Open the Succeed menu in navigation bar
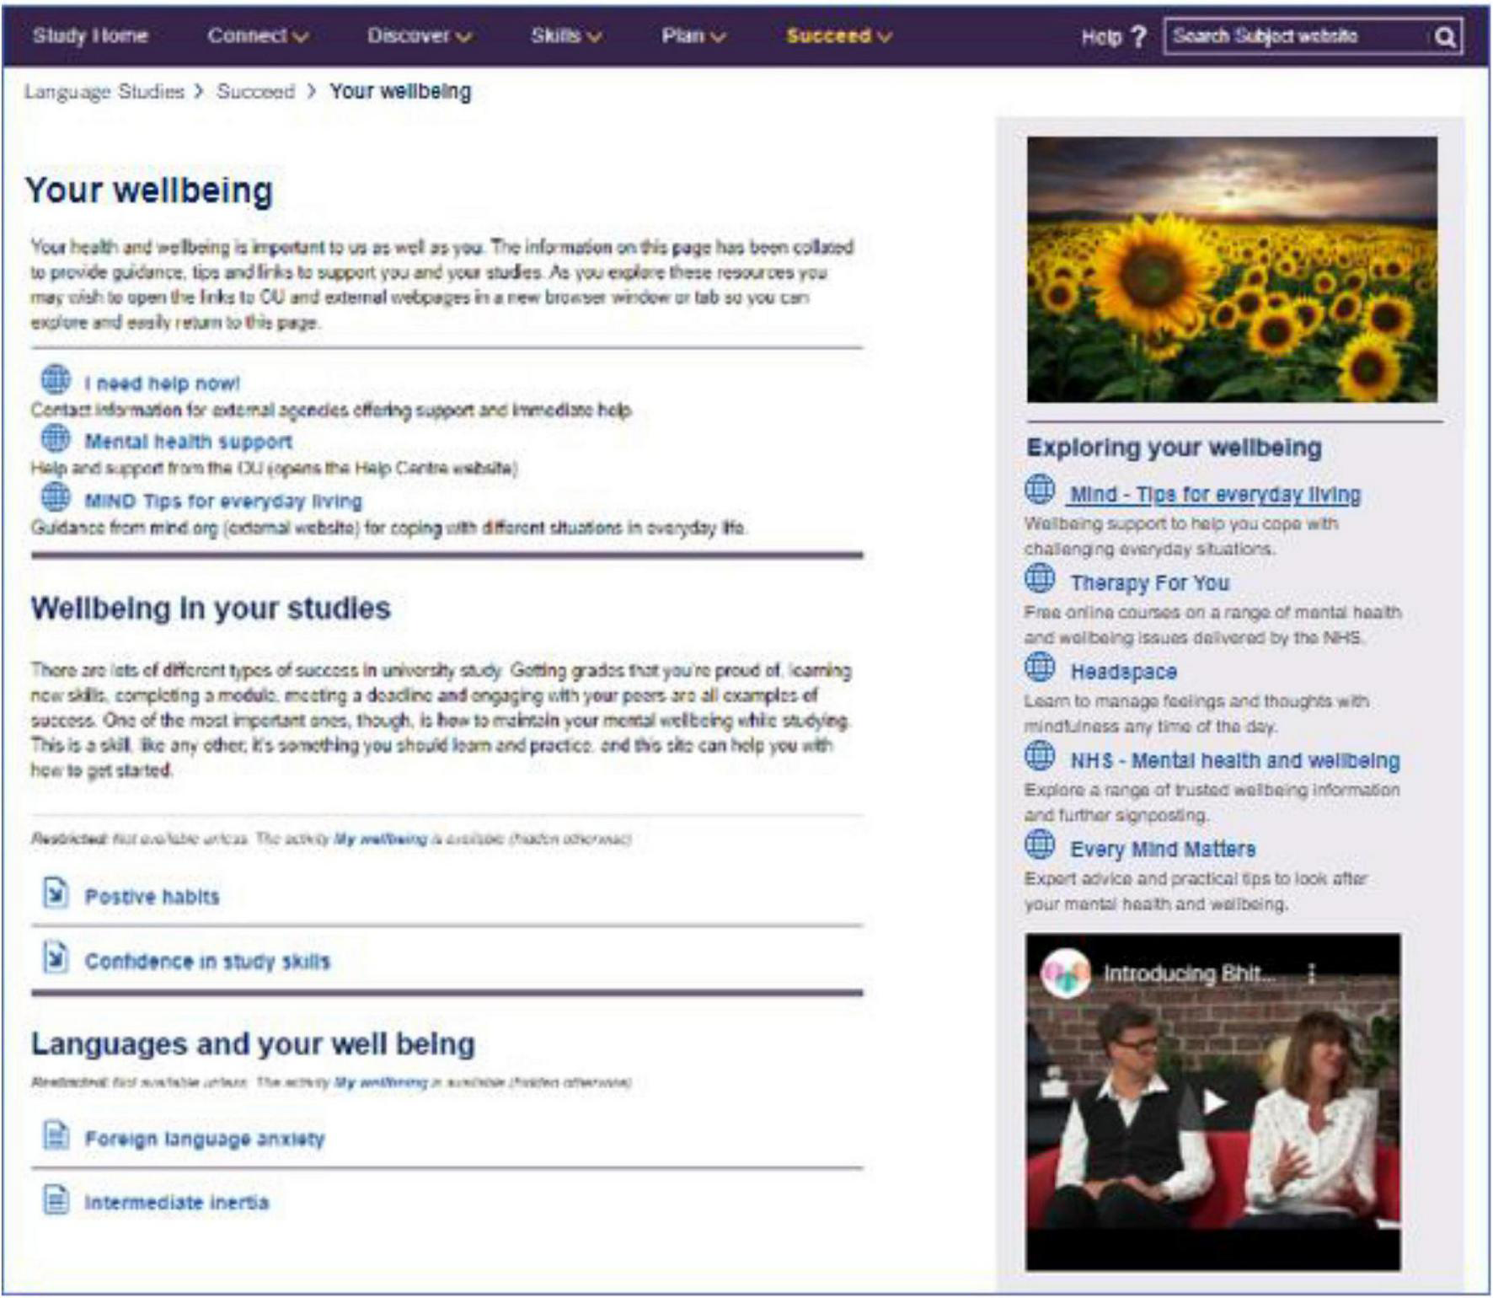1493x1298 pixels. tap(838, 36)
